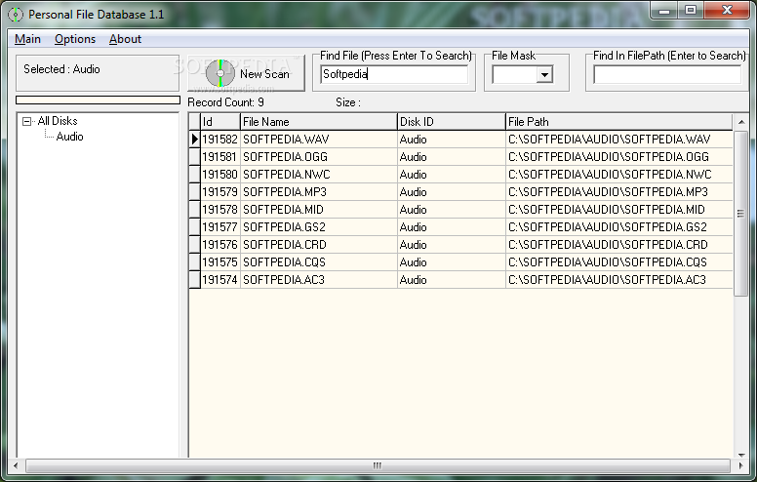Click path C:\SOFTPEDIA\AUDIO\SOFTPEDIA.MID
Viewport: 757px width, 482px height.
(607, 210)
